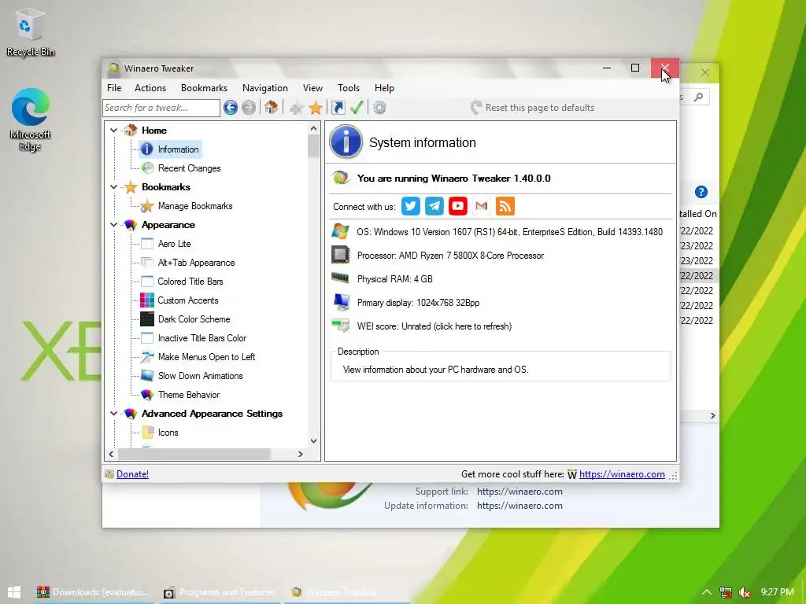Focus the Search for a tweak field
806x604 pixels.
point(161,108)
